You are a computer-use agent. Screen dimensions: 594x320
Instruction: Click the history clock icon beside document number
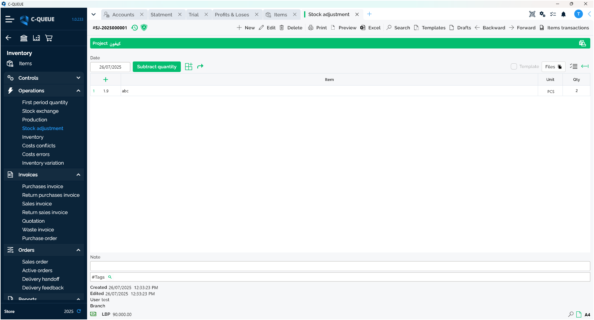tap(134, 27)
